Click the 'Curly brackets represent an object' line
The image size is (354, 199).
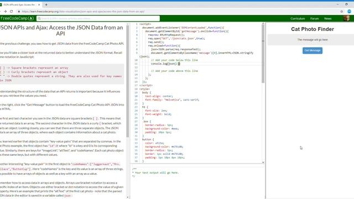[34, 72]
